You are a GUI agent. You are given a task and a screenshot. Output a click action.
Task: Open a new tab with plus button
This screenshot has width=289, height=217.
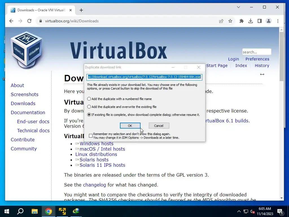pos(81,10)
